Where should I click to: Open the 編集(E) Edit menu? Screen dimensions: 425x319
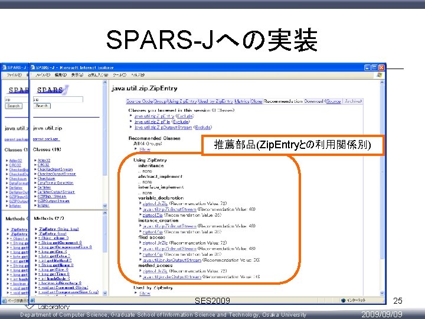60,75
